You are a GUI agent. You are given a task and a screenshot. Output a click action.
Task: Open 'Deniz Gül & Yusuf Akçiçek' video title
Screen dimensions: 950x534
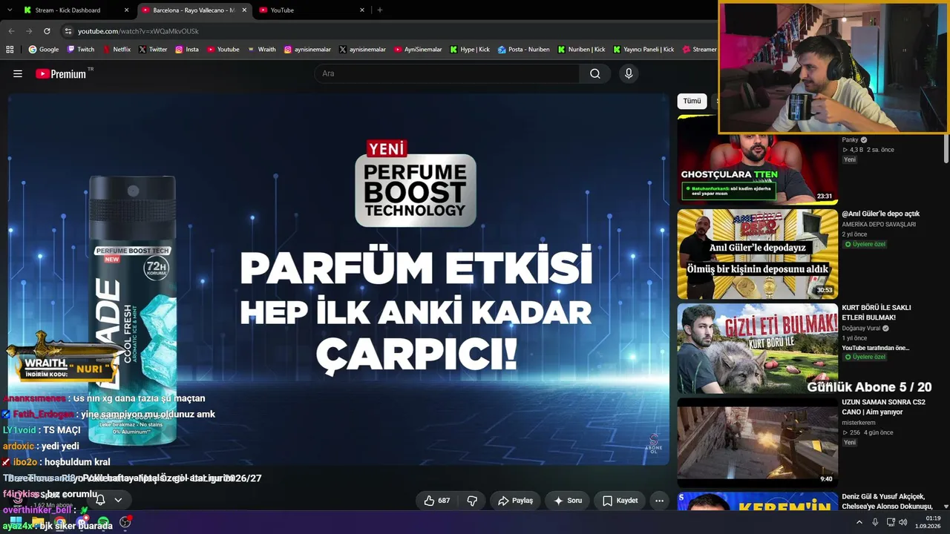click(886, 501)
